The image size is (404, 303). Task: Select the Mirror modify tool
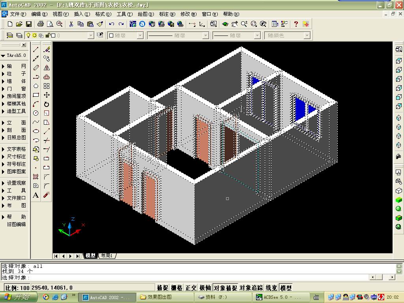click(47, 68)
